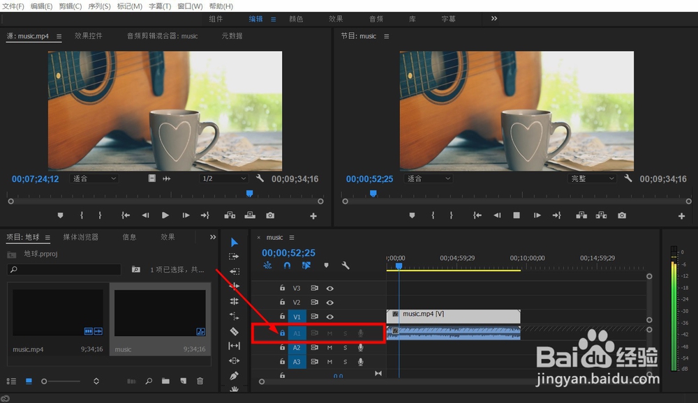698x403 pixels.
Task: Click Overwrite button in source monitor
Action: pyautogui.click(x=250, y=215)
